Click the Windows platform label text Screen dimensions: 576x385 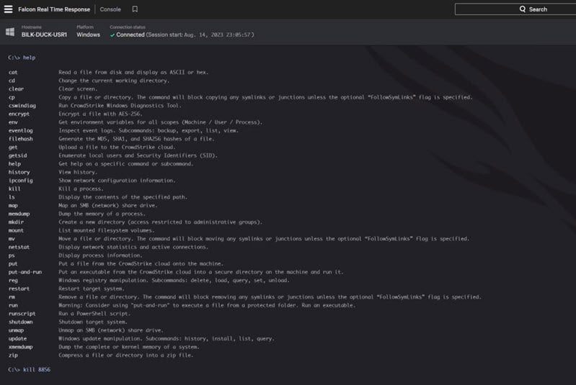point(88,35)
